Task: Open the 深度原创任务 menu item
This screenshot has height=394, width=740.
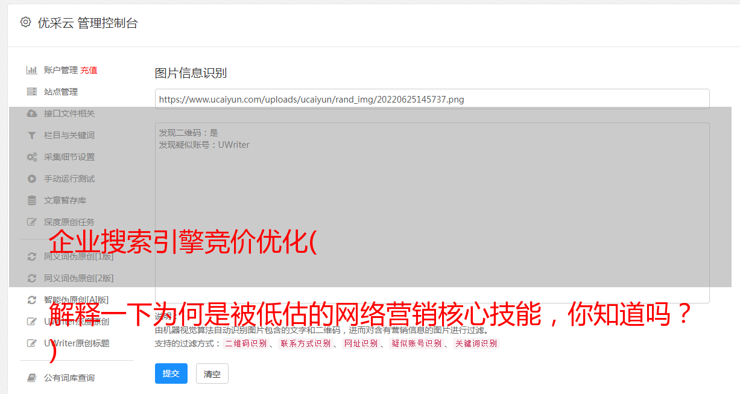Action: 71,222
